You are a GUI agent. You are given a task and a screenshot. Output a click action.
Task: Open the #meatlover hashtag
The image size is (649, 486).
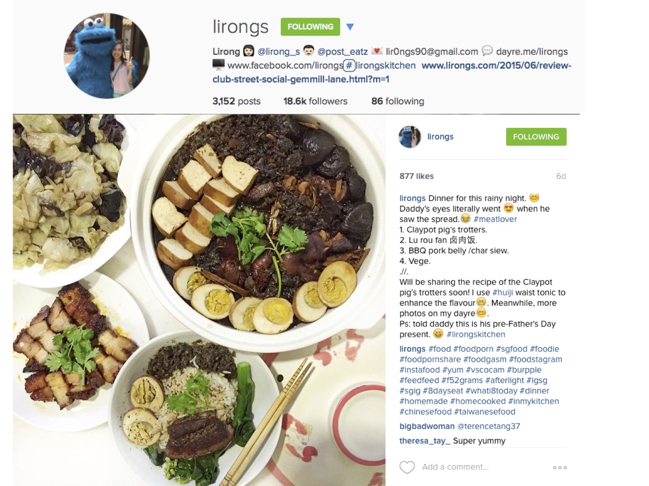pyautogui.click(x=495, y=219)
